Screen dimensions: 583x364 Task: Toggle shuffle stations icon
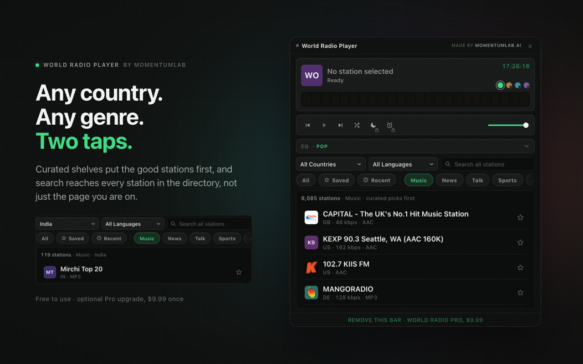coord(357,125)
